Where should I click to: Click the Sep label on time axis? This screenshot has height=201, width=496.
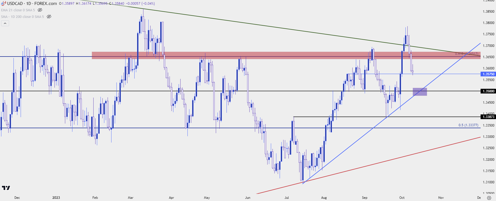tap(365, 198)
